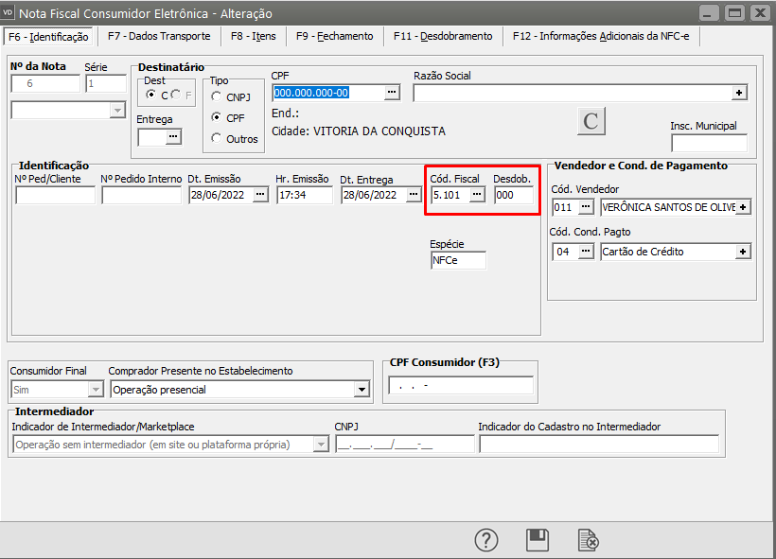The image size is (776, 559).
Task: Save the note with floppy disk icon
Action: coord(538,540)
